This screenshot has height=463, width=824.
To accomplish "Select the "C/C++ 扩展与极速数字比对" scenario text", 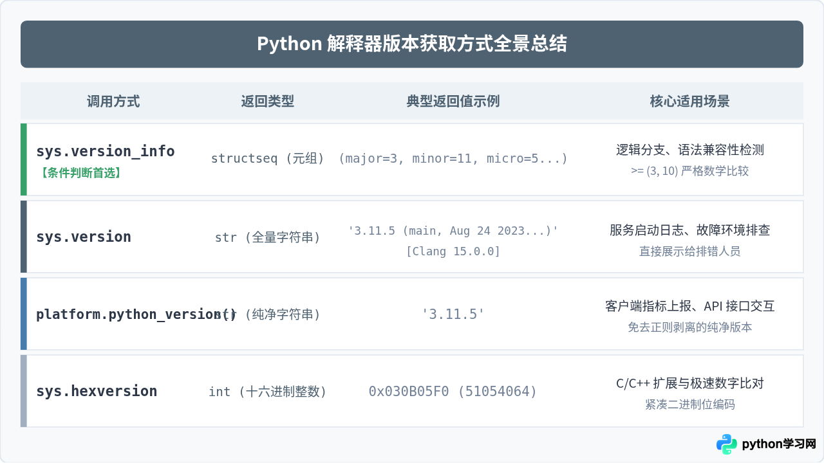I will pos(690,383).
